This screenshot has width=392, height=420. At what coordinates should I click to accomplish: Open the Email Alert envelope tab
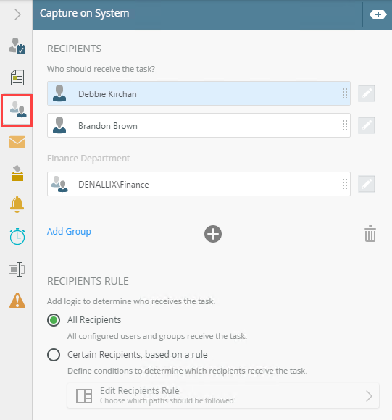17,142
